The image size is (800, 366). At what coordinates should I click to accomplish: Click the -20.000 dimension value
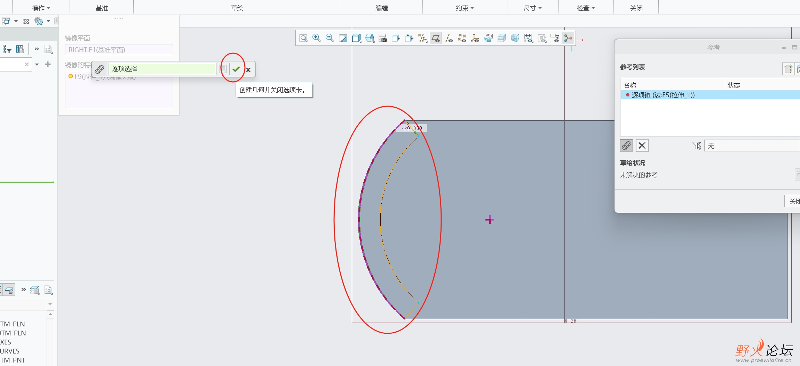412,128
